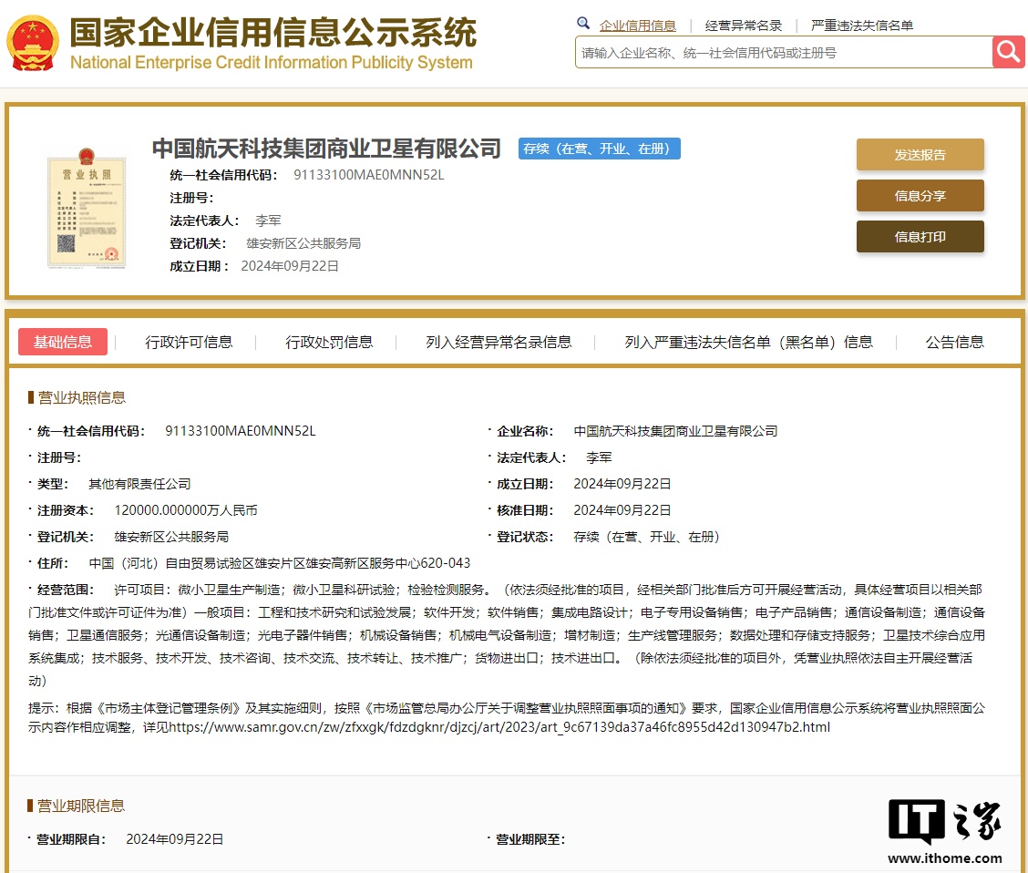Click the site title 国家企业信用信息公示系统
The width and height of the screenshot is (1028, 873).
tap(273, 32)
